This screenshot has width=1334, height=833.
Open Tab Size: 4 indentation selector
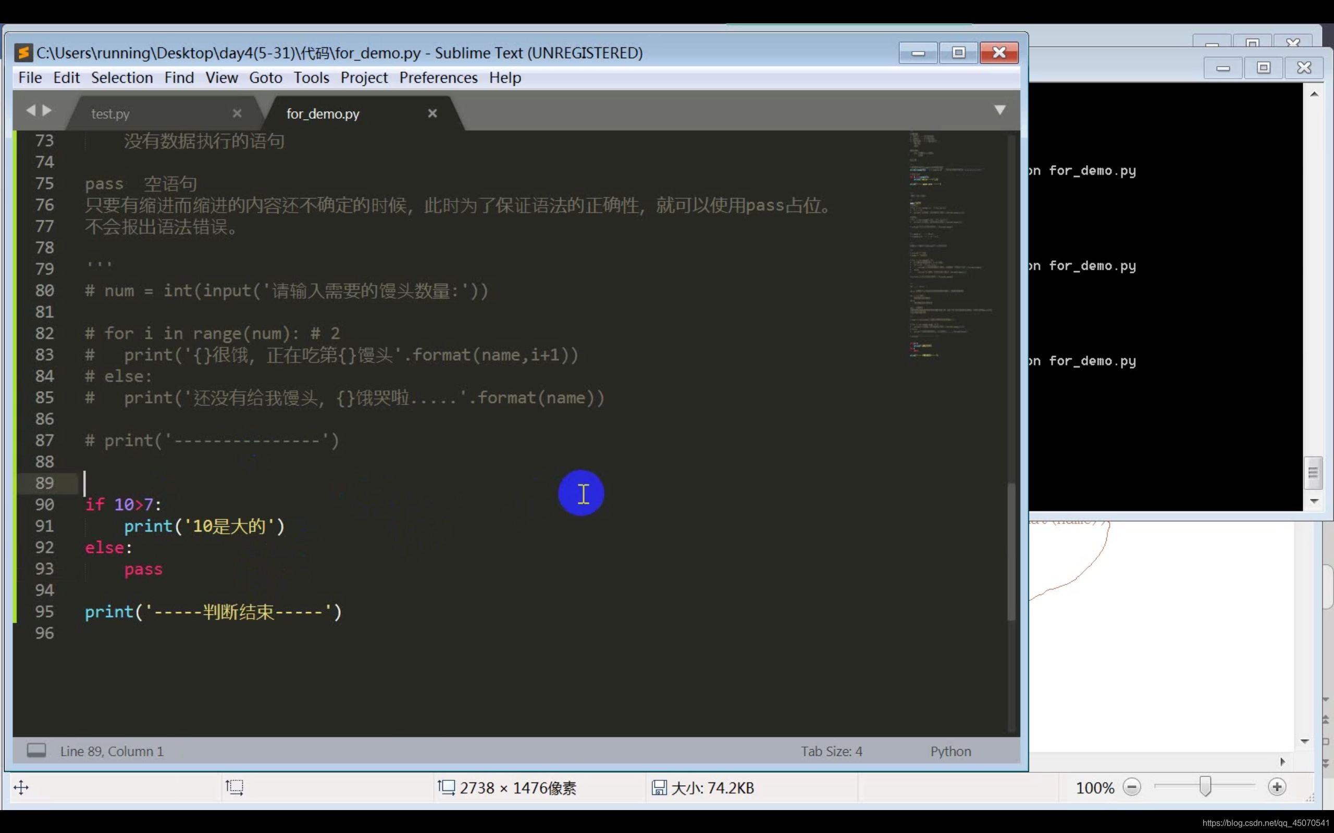pyautogui.click(x=831, y=751)
